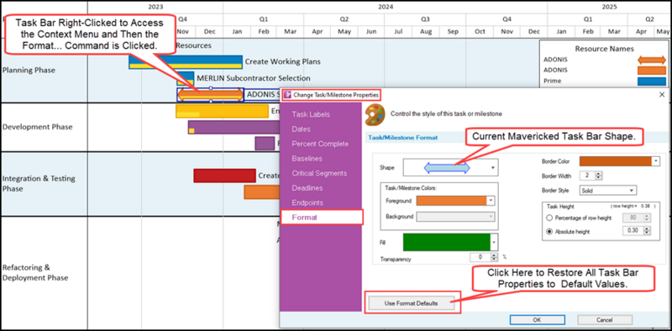Click the Prime legend blue swatch
This screenshot has width=672, height=331.
(652, 81)
